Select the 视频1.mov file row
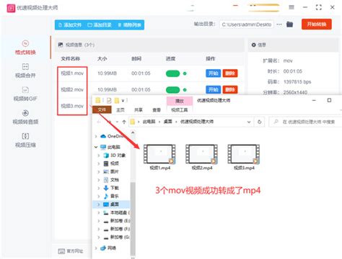The image size is (342, 259). pyautogui.click(x=149, y=73)
